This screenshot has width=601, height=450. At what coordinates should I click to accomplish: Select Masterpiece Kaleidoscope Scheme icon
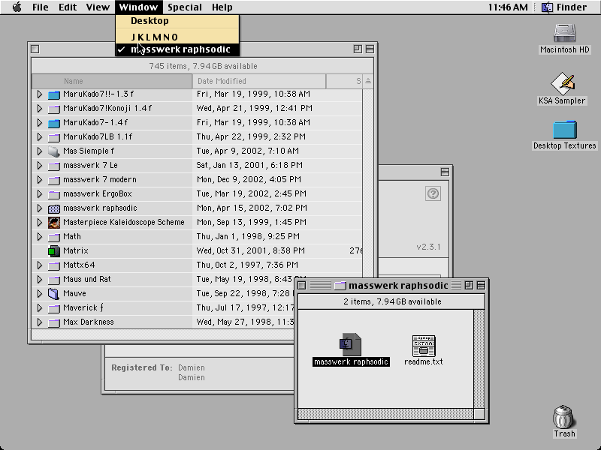coord(54,223)
